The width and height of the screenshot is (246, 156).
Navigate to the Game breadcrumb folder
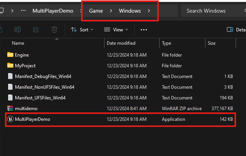(x=96, y=11)
